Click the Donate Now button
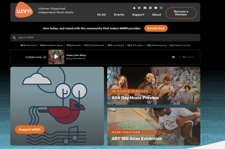Screen dimensions: 225x149 pos(156,28)
